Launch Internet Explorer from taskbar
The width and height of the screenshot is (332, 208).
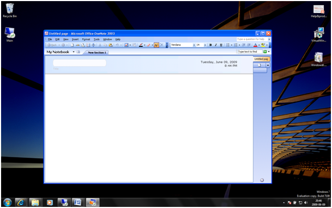click(x=21, y=203)
